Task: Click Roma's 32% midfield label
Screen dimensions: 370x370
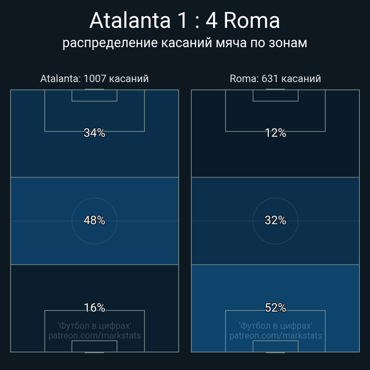Action: pos(275,220)
